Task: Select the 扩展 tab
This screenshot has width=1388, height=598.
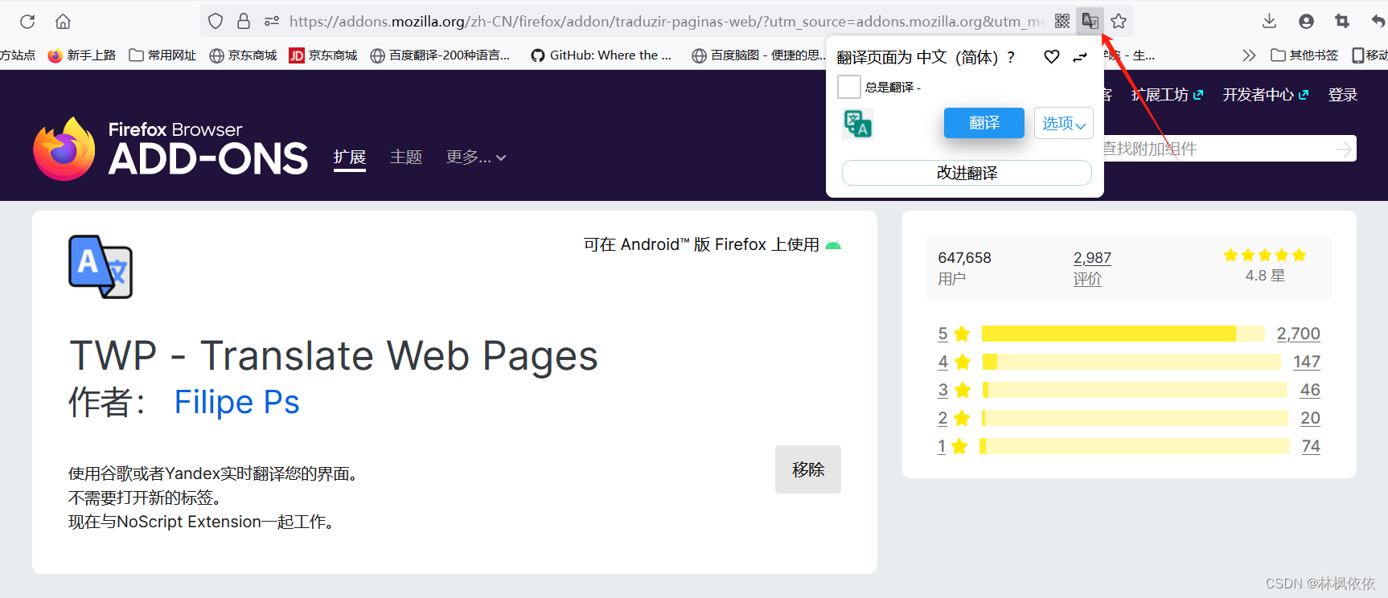Action: (x=350, y=158)
